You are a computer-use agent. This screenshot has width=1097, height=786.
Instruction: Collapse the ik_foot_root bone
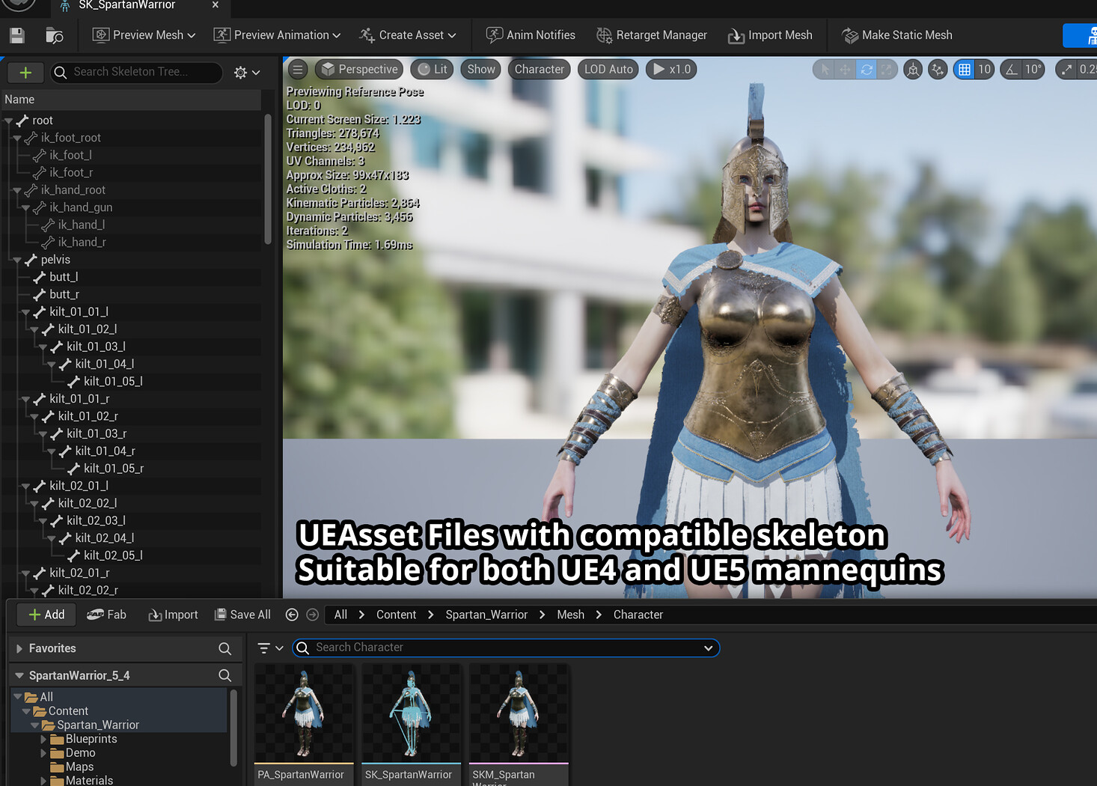[17, 138]
